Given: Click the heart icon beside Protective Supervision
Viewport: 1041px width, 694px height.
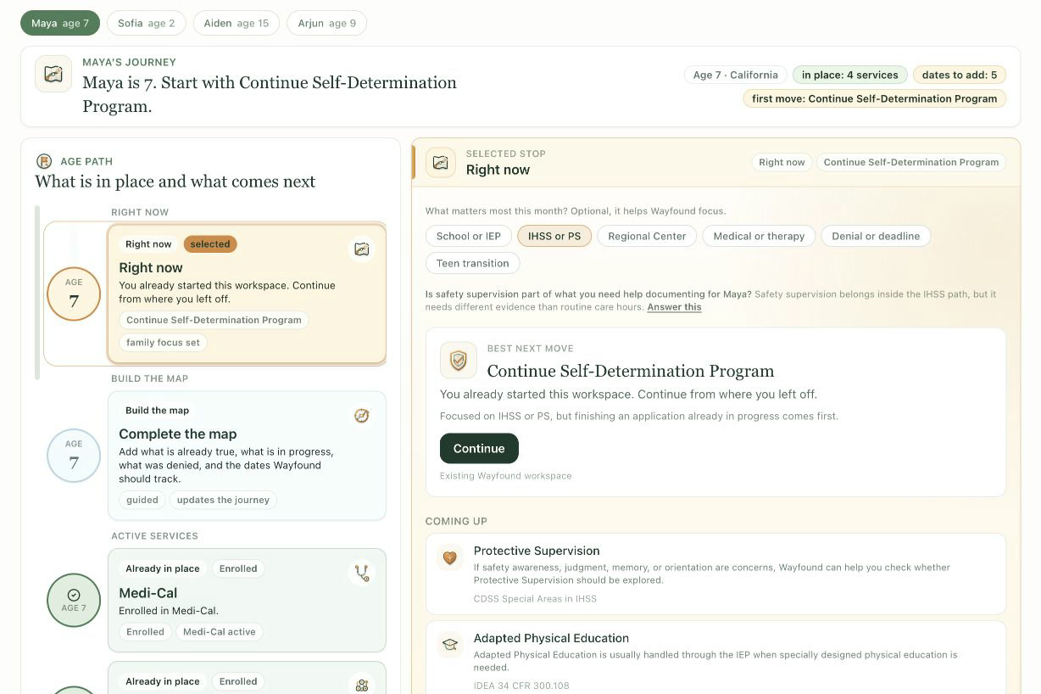Looking at the screenshot, I should (x=450, y=557).
